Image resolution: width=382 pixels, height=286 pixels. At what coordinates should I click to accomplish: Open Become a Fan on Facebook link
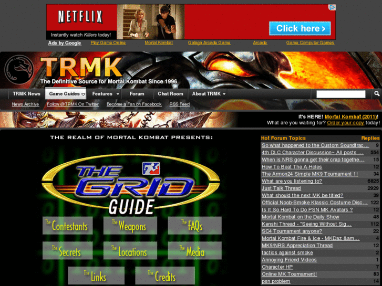coord(134,104)
